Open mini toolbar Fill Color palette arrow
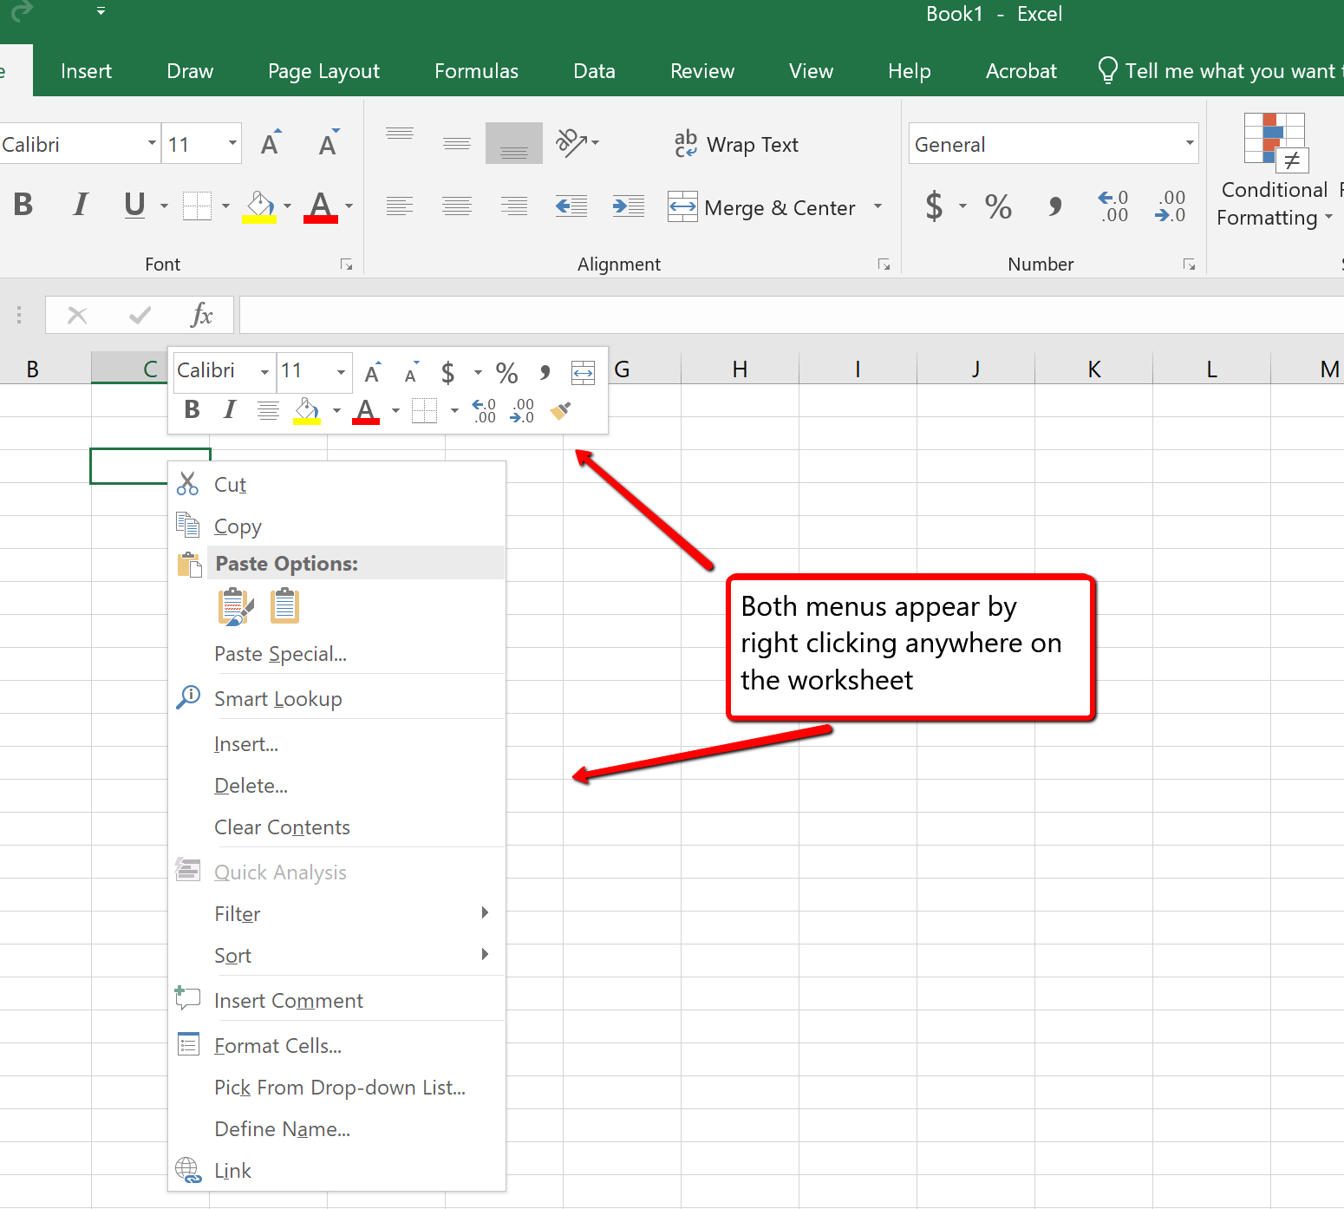 click(x=336, y=410)
